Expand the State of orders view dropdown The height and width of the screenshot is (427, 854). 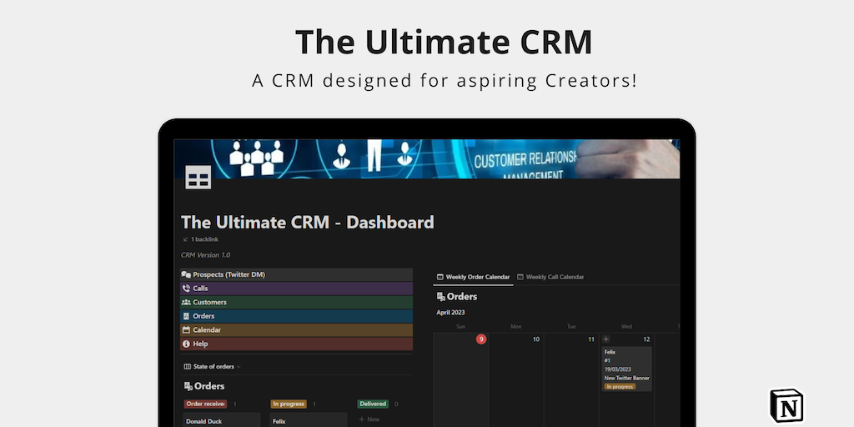tap(213, 367)
